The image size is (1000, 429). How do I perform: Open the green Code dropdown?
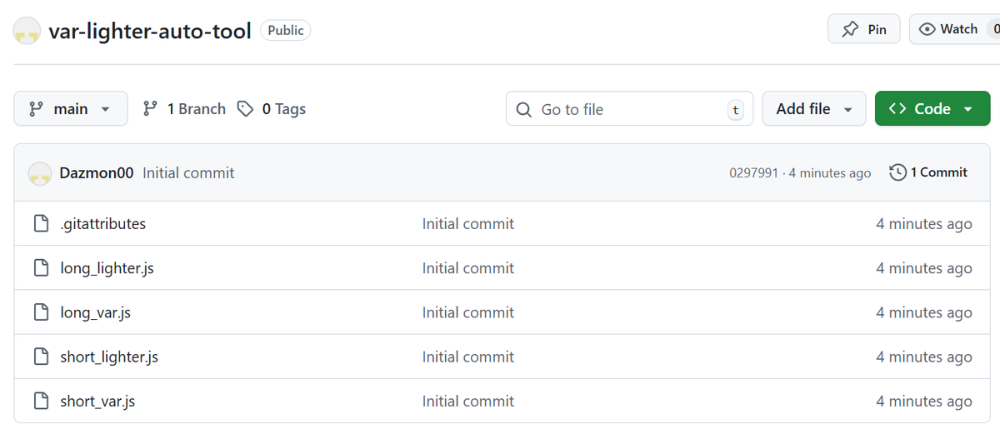pos(932,109)
